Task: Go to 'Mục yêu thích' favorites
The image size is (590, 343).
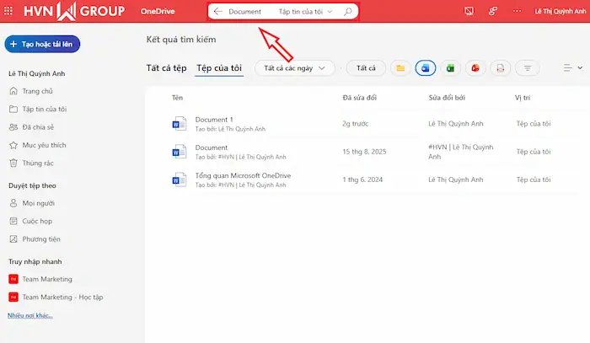Action: point(44,145)
